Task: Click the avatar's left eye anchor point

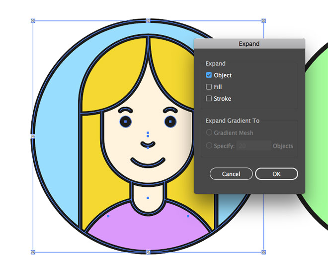Action: coord(126,122)
